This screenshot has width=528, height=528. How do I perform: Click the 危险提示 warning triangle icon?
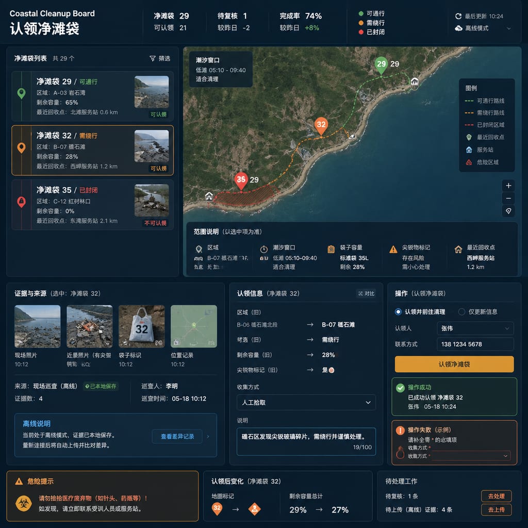pos(19,481)
